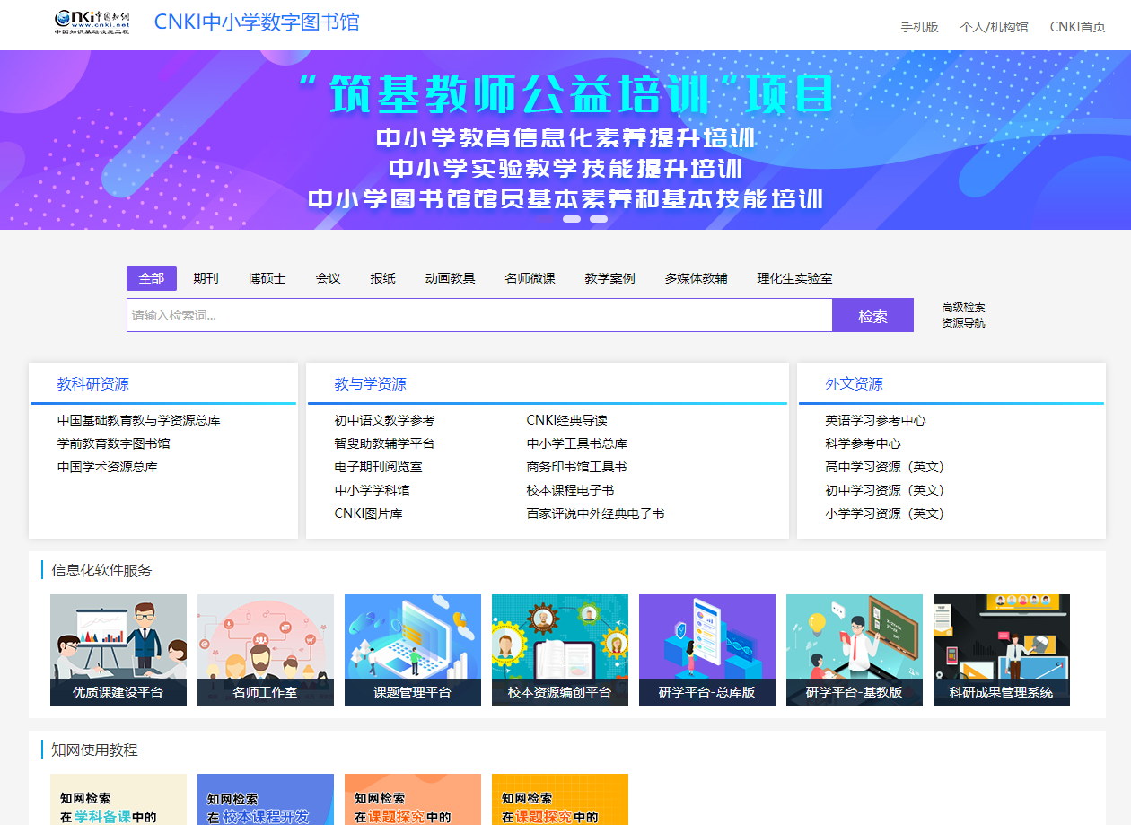Open 高中学习资源（英文）

884,467
